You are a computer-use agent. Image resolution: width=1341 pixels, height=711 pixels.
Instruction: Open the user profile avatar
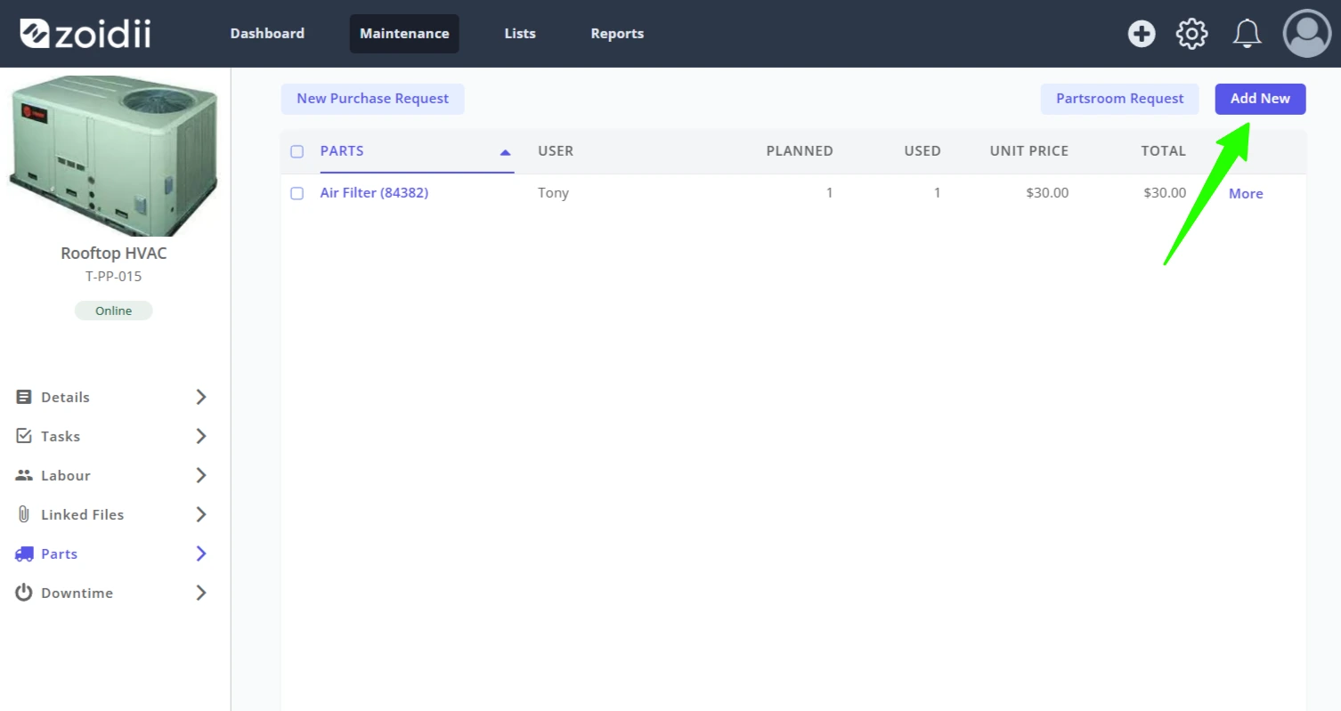(1307, 34)
